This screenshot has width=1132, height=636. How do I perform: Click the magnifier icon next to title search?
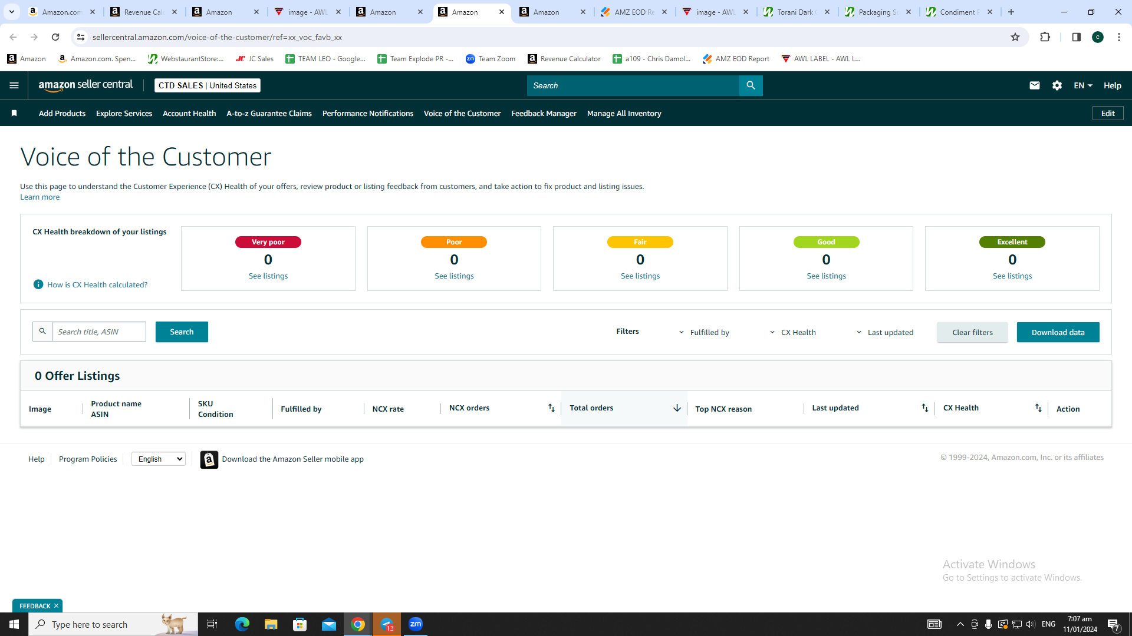coord(42,332)
